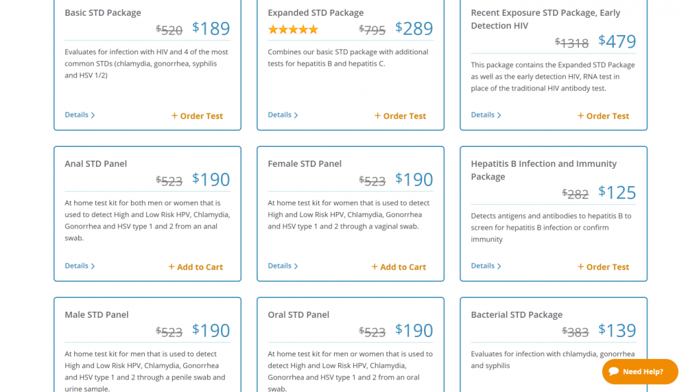Click the Basic STD Package description text
686x392 pixels.
(x=147, y=64)
